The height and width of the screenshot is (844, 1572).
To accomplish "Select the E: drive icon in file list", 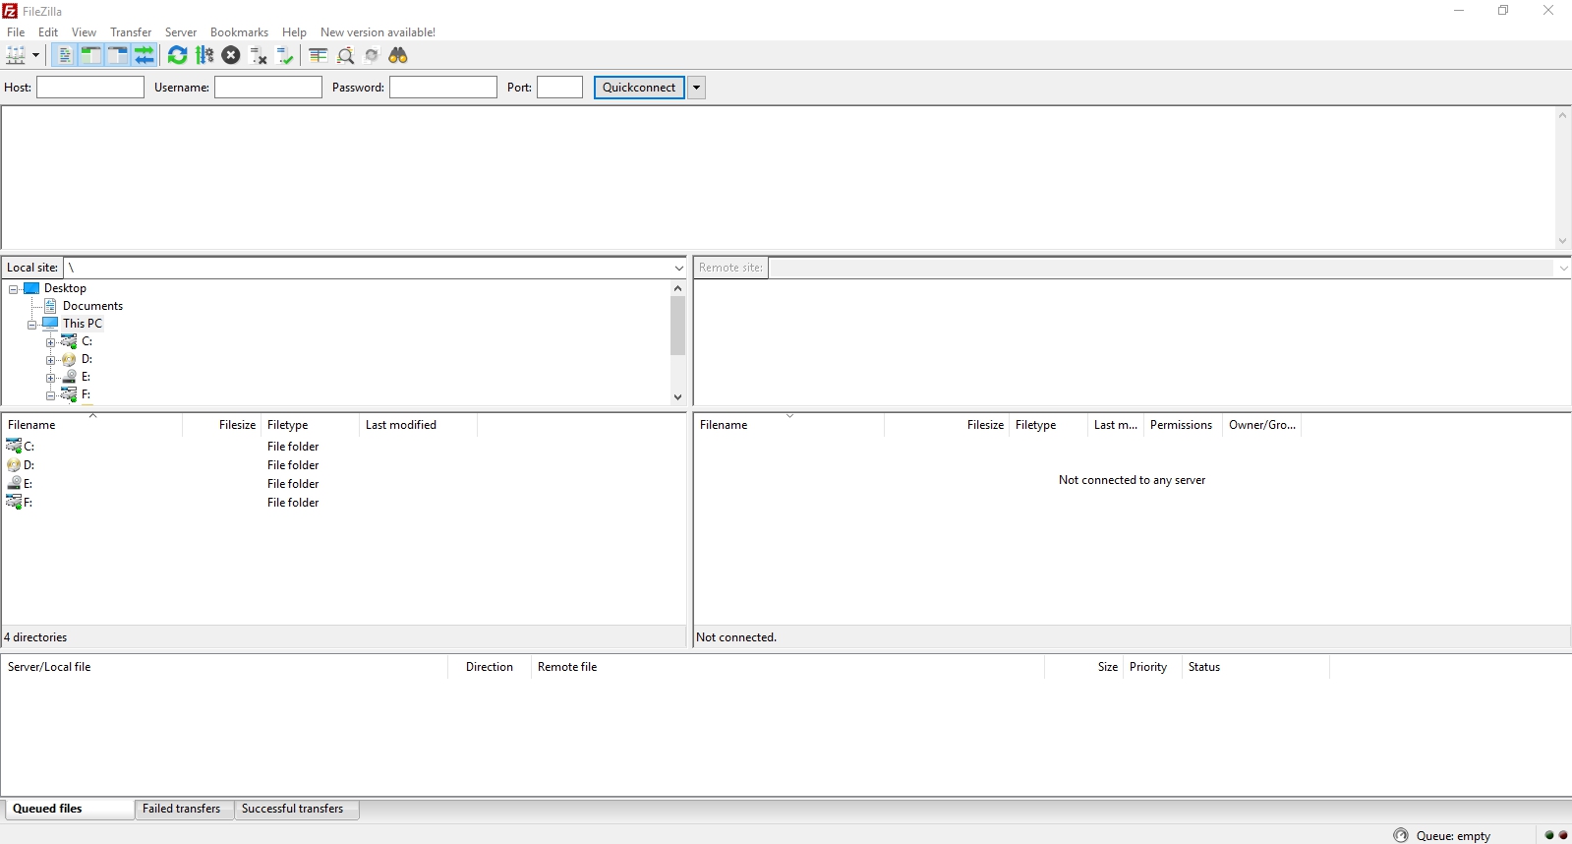I will click(x=14, y=484).
